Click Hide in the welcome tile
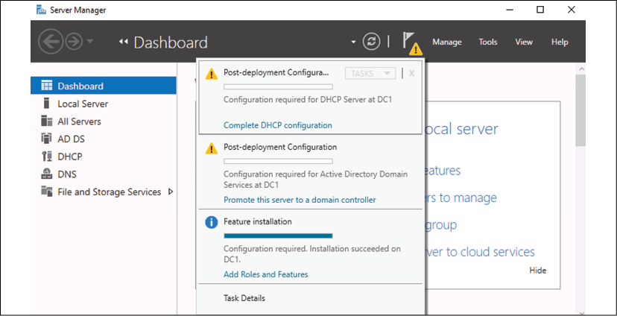Screen dimensions: 617x316 coord(537,271)
